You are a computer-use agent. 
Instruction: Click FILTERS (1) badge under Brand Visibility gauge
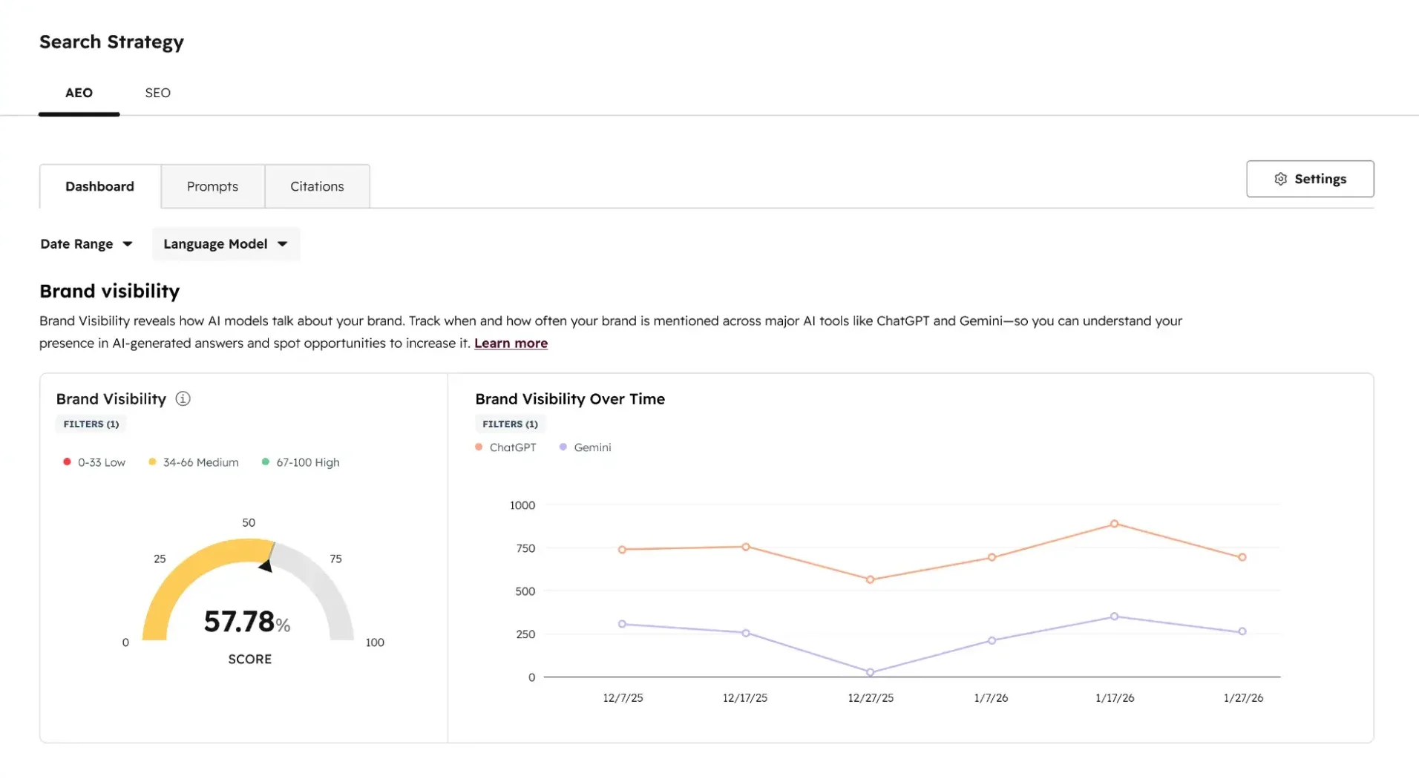(x=91, y=424)
